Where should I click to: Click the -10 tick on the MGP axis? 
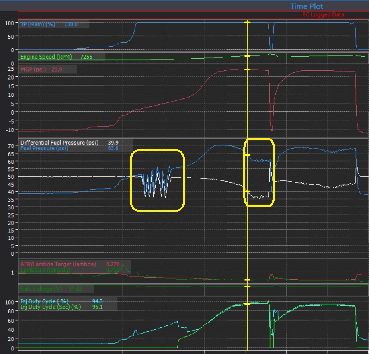pyautogui.click(x=10, y=130)
